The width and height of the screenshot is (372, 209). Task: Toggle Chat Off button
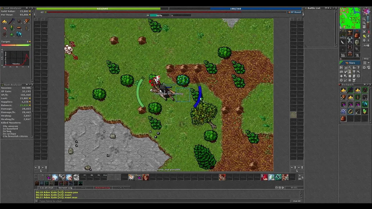297,201
